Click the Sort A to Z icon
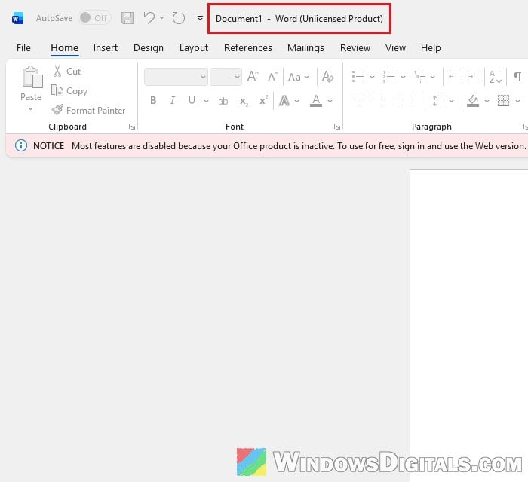Viewport: 528px width, 482px height. [496, 77]
